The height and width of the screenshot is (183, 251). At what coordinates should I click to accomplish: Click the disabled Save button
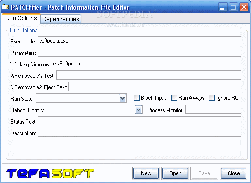point(204,173)
